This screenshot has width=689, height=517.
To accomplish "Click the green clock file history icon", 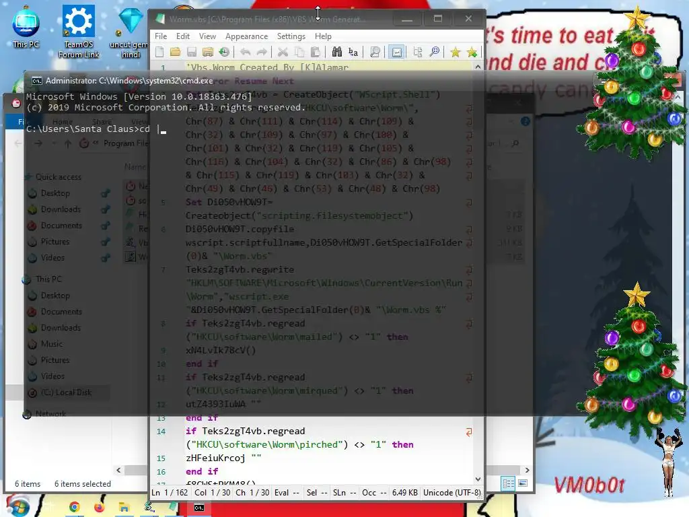I will 224,53.
